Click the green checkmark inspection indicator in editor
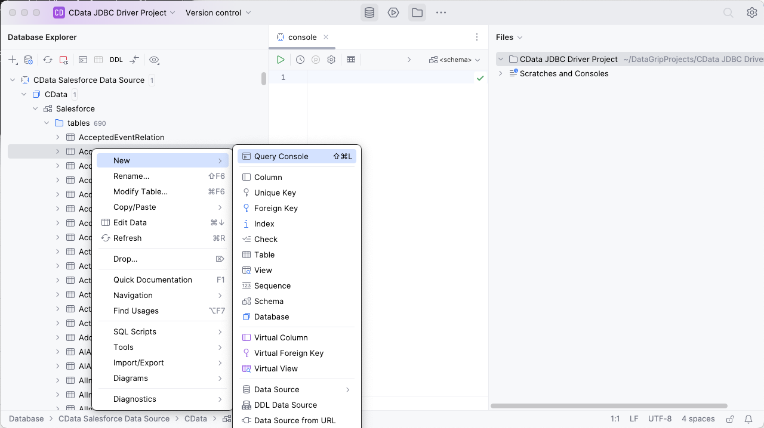The width and height of the screenshot is (764, 428). (x=480, y=77)
